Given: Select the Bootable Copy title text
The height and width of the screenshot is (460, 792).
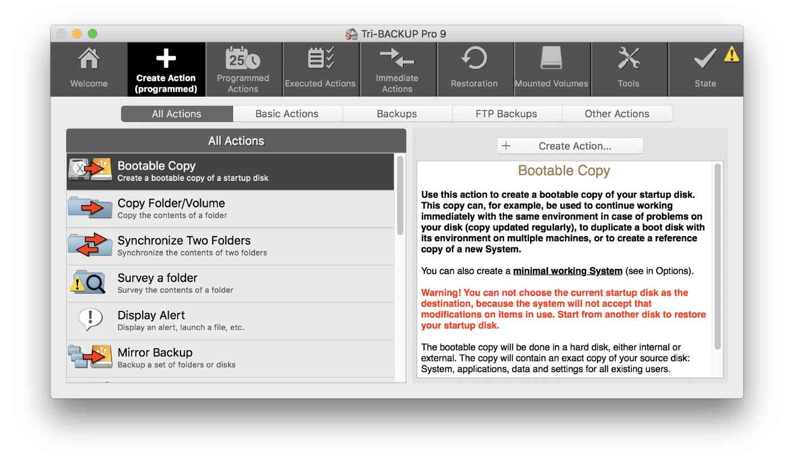Looking at the screenshot, I should pyautogui.click(x=157, y=166).
